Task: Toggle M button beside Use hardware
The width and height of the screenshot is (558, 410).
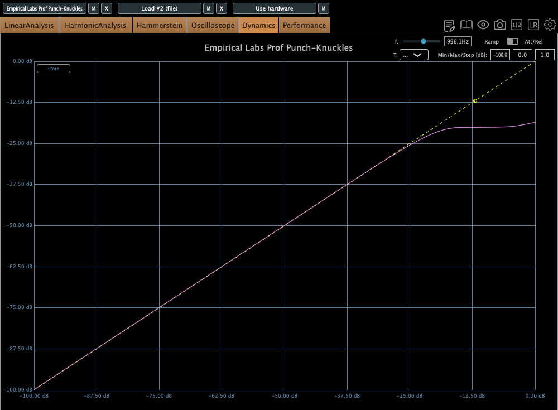Action: tap(324, 8)
